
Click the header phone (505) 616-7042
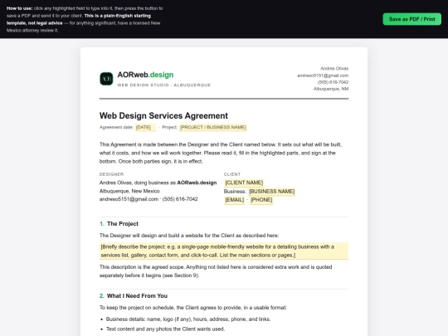coord(333,82)
